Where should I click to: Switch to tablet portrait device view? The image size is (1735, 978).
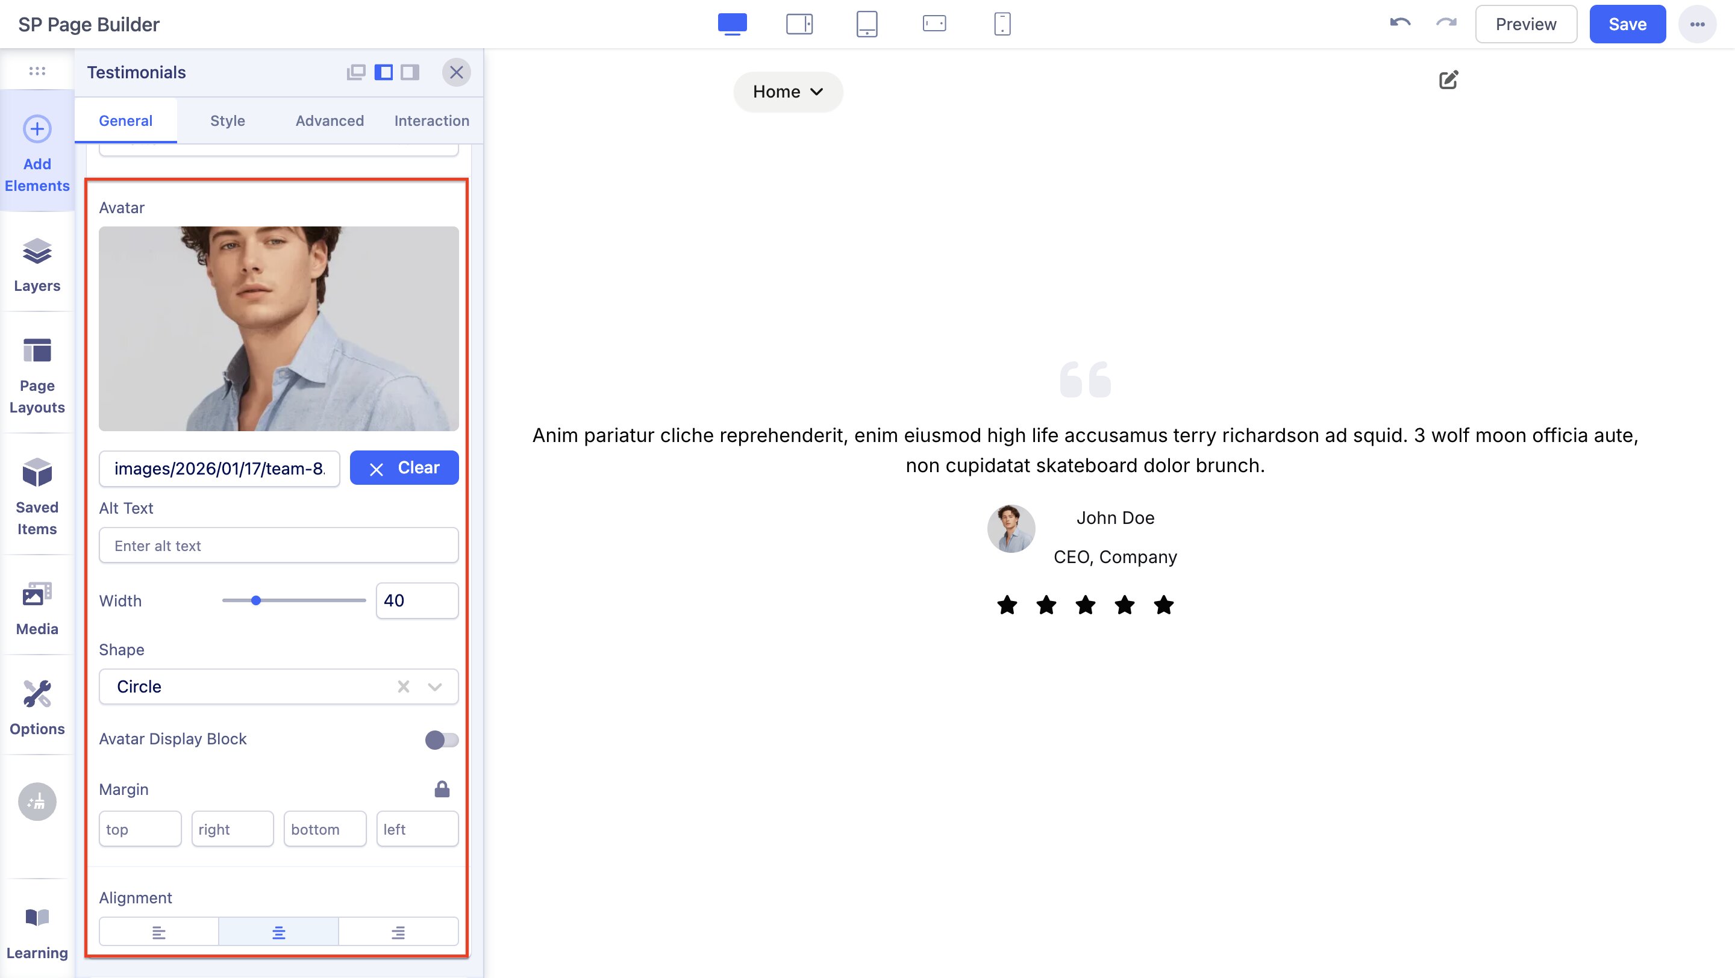pos(866,24)
